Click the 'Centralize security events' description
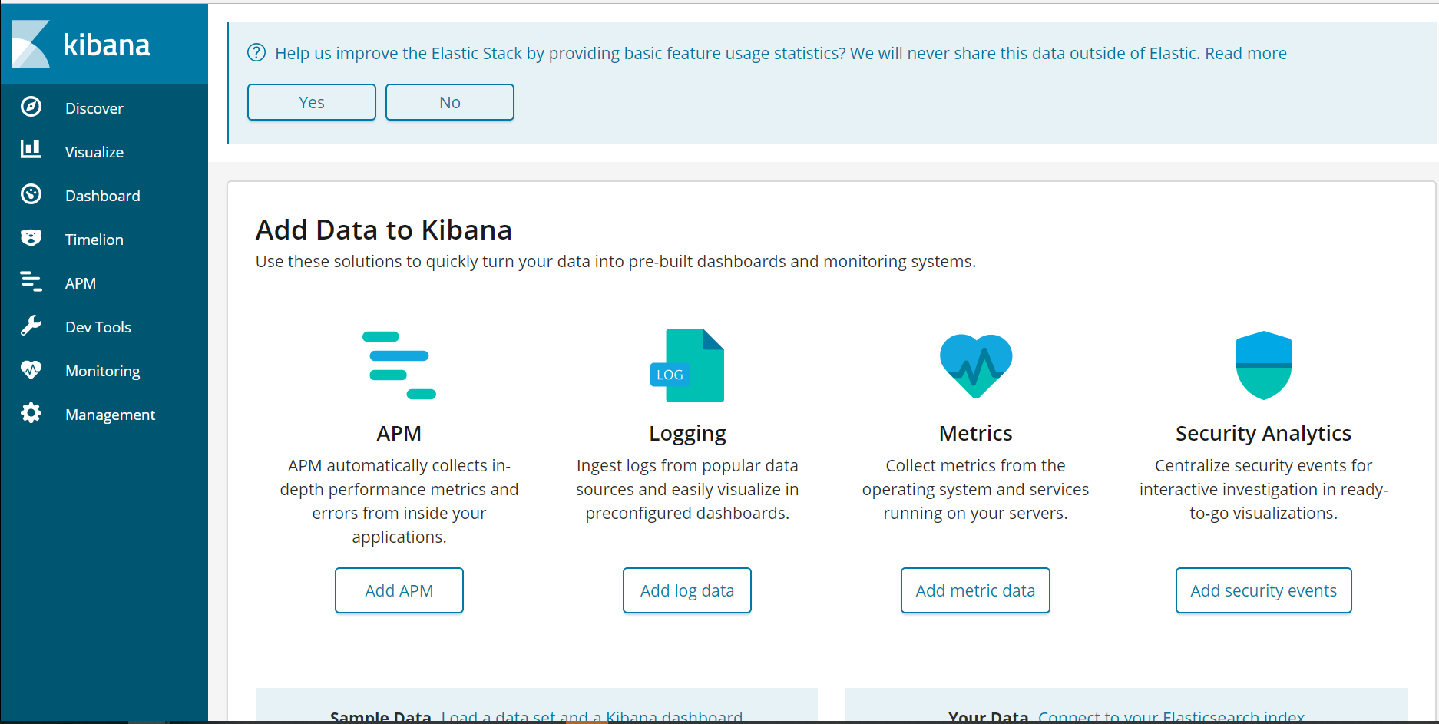This screenshot has height=724, width=1439. click(1264, 489)
